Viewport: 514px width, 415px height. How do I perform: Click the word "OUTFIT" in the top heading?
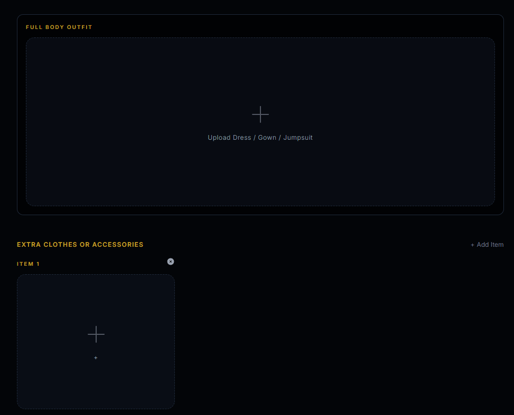80,27
